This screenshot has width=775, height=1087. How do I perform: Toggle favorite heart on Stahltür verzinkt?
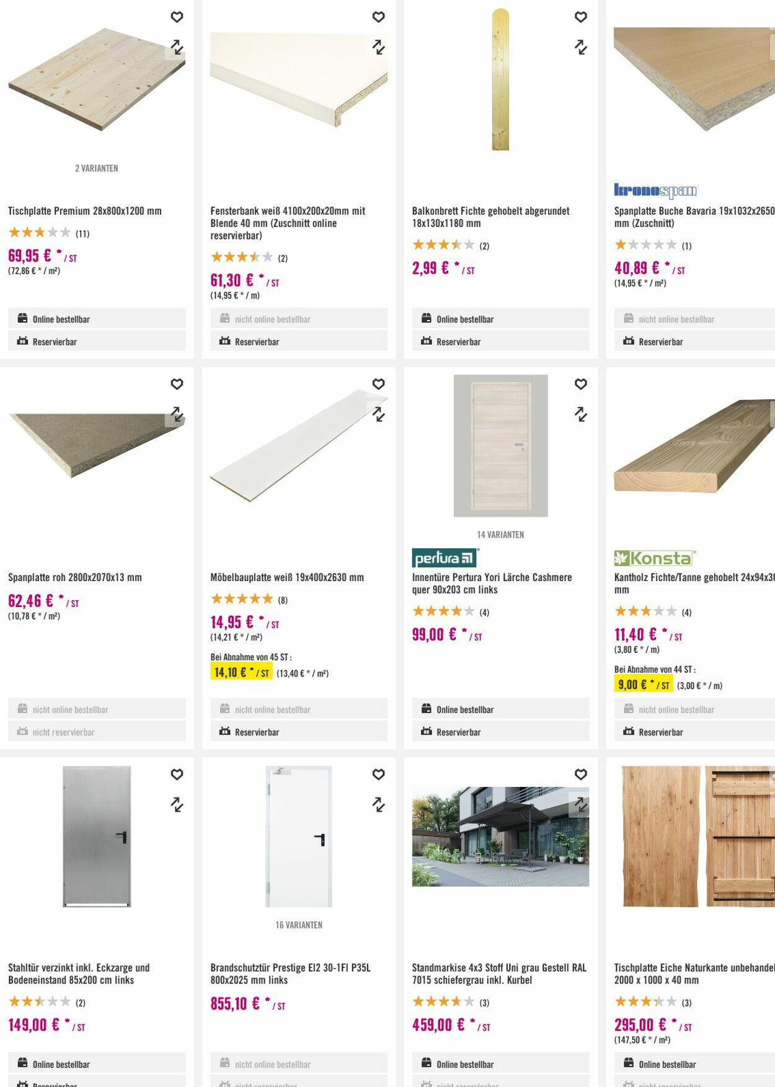[x=177, y=774]
